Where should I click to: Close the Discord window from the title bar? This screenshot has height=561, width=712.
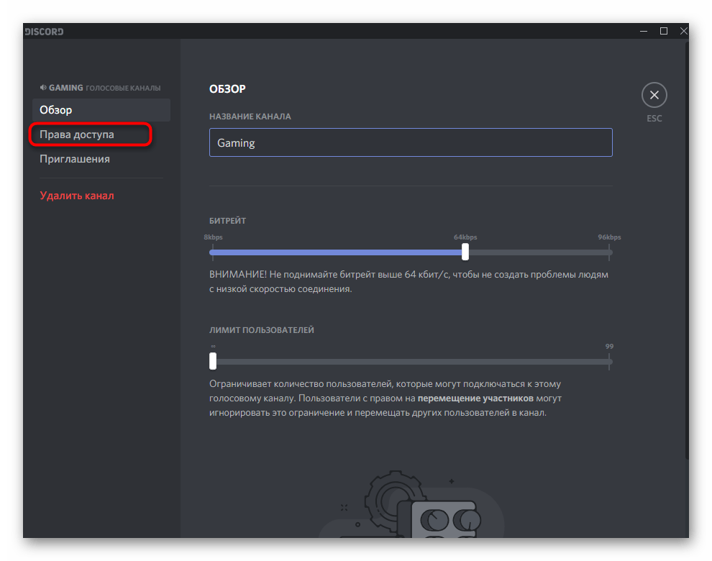684,31
